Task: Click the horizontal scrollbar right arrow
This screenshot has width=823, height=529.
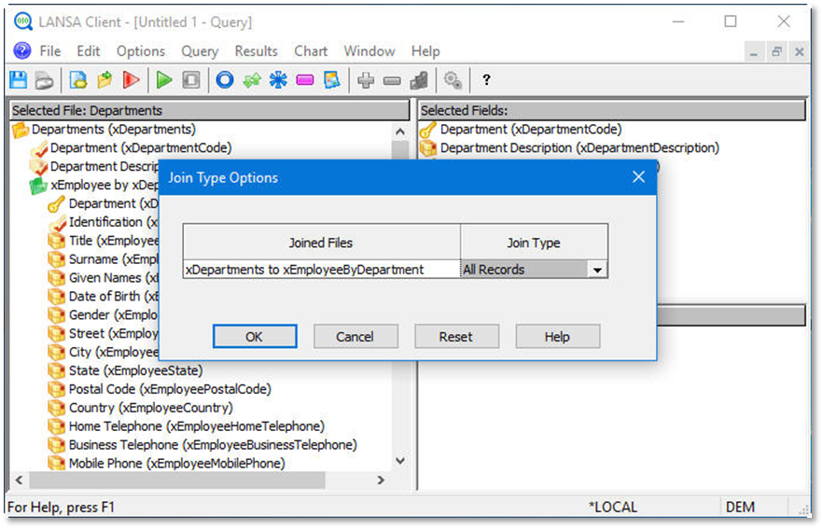Action: [x=381, y=480]
